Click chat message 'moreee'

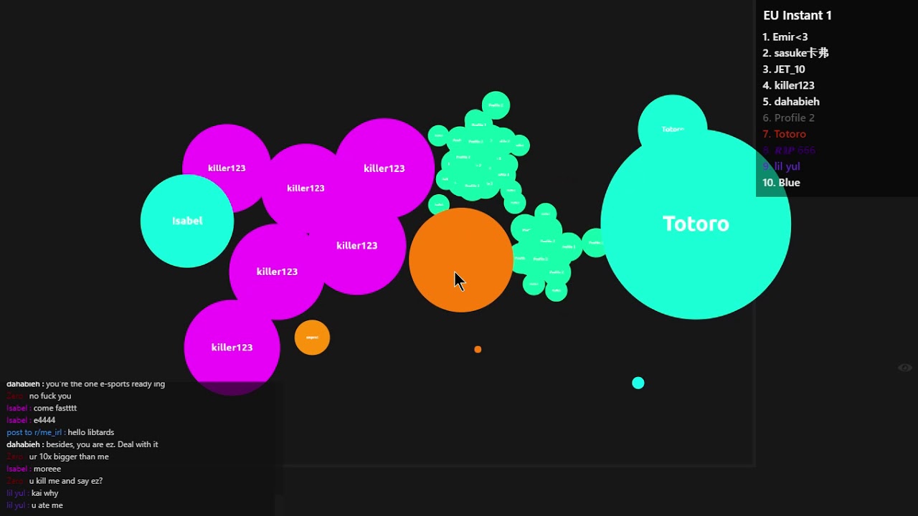47,469
